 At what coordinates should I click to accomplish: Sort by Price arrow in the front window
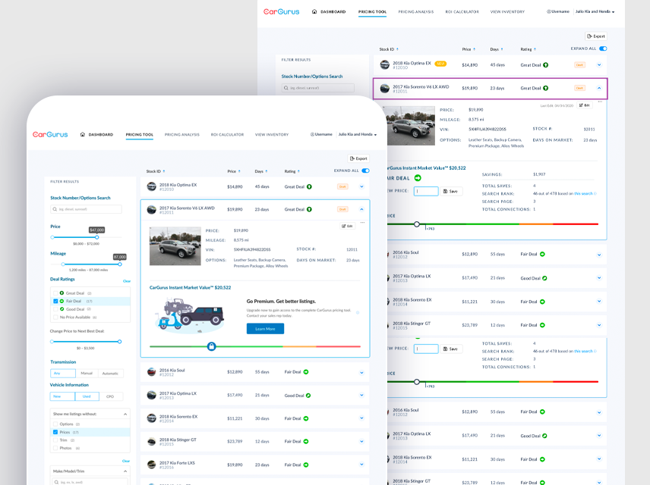[239, 171]
